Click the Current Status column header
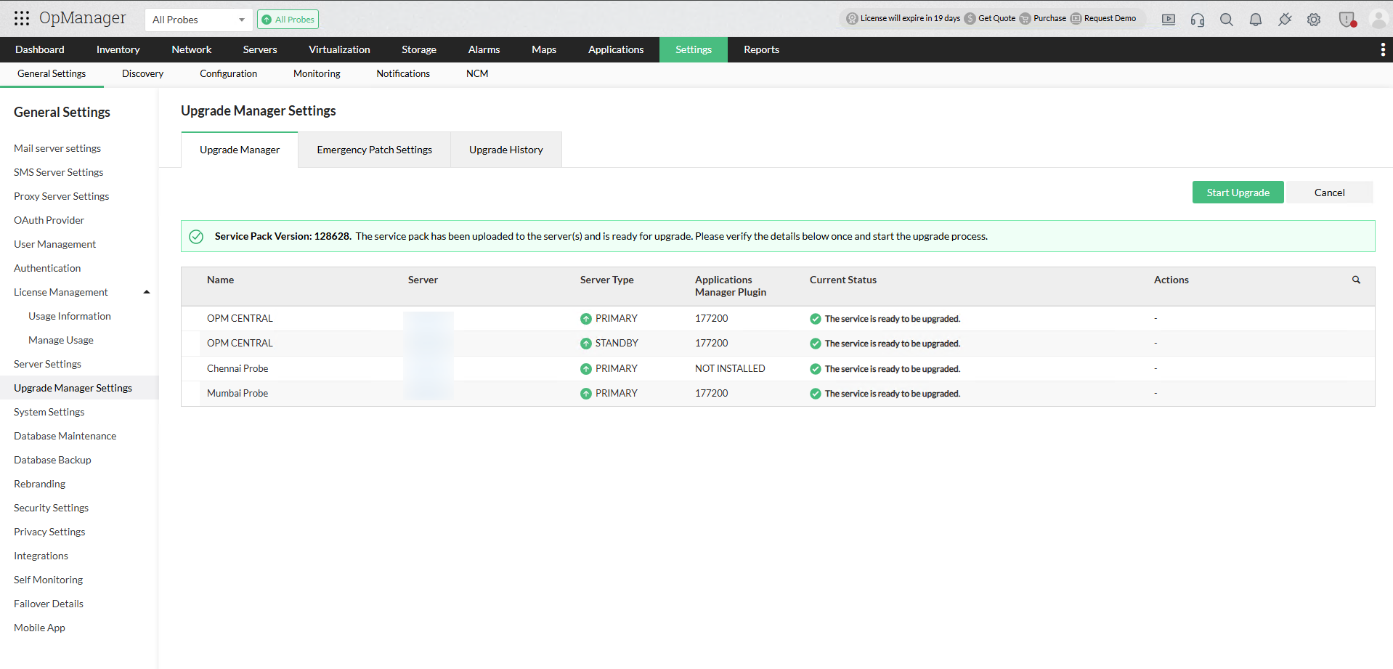 click(843, 280)
